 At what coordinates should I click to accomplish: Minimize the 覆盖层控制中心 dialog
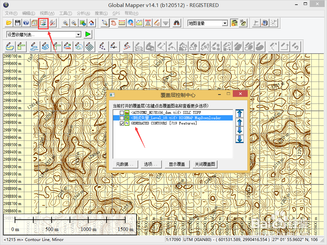tap(219, 95)
